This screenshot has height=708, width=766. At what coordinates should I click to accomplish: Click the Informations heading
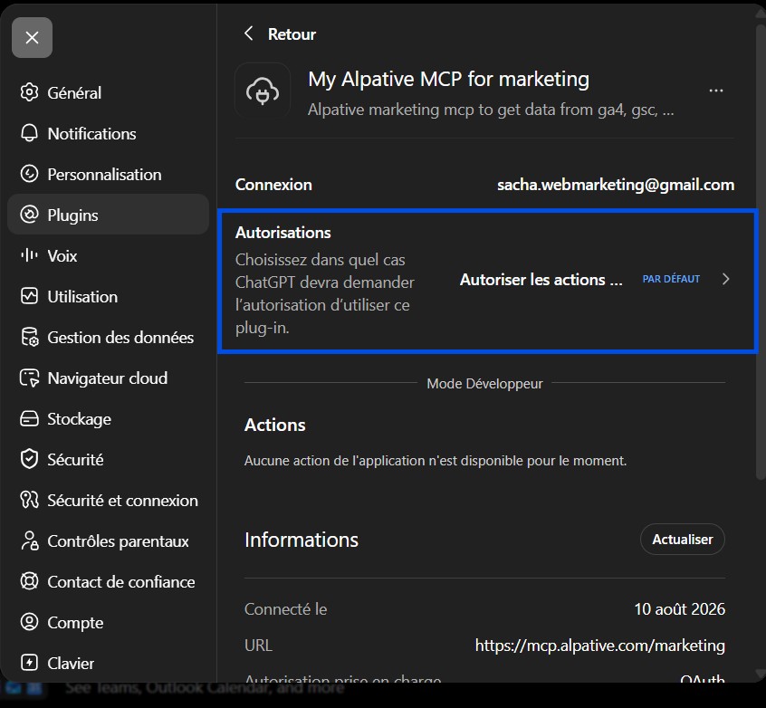[302, 540]
